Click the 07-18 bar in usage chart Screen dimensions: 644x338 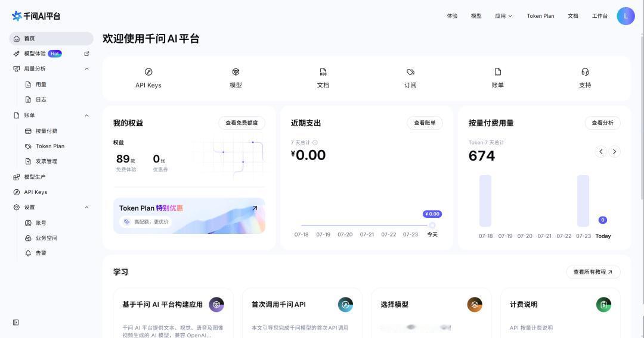(x=485, y=201)
